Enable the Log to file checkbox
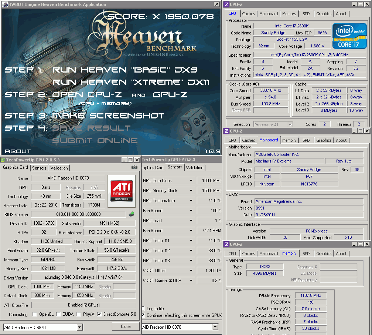This screenshot has height=335, width=372. click(143, 309)
